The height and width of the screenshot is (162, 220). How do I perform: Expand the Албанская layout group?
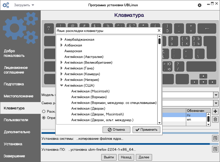(x=61, y=45)
